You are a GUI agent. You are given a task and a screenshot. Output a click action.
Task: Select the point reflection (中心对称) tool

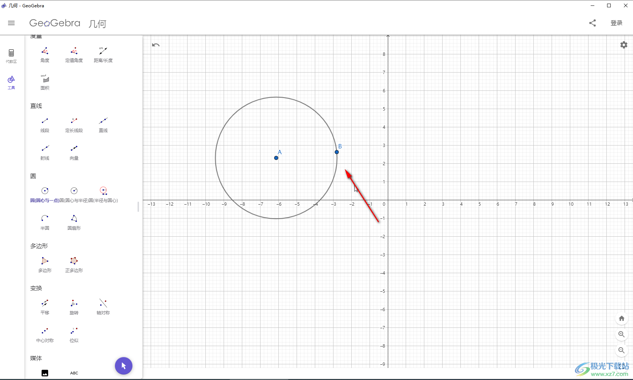pos(45,335)
